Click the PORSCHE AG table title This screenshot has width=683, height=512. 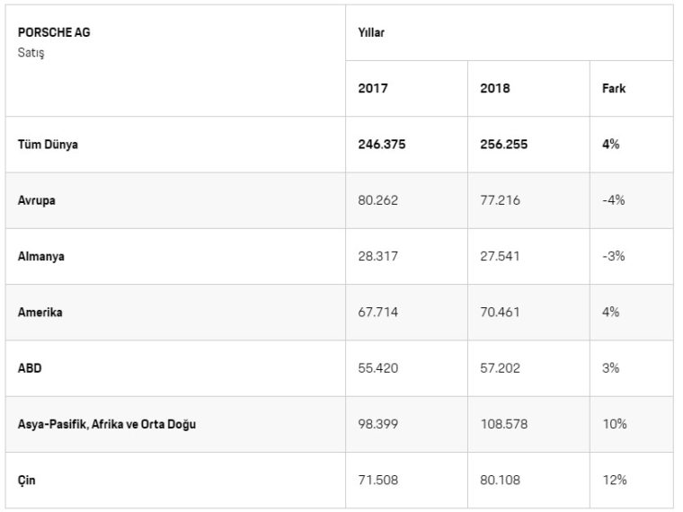(x=54, y=32)
